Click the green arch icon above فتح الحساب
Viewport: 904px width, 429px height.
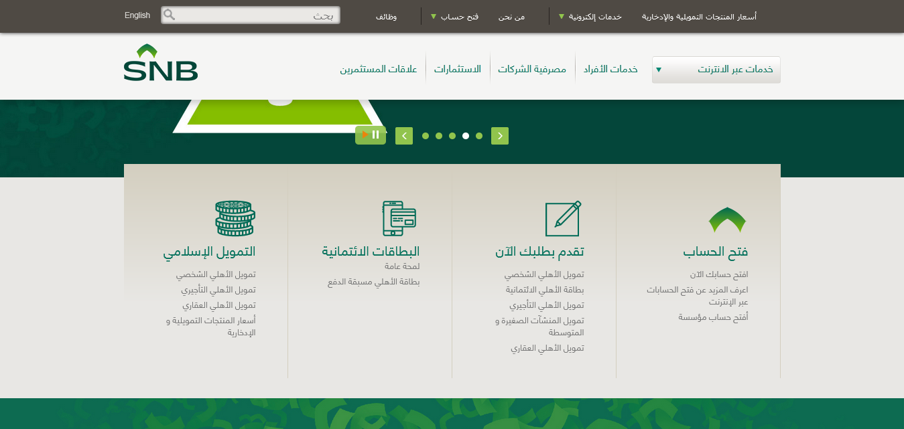(x=727, y=220)
